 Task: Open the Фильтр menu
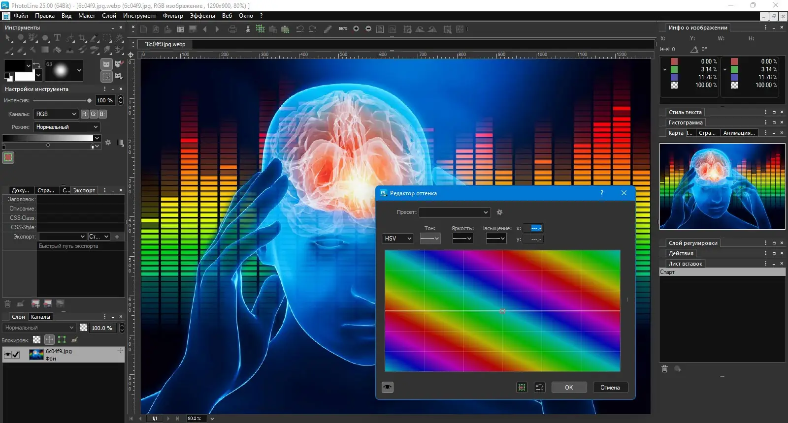173,16
